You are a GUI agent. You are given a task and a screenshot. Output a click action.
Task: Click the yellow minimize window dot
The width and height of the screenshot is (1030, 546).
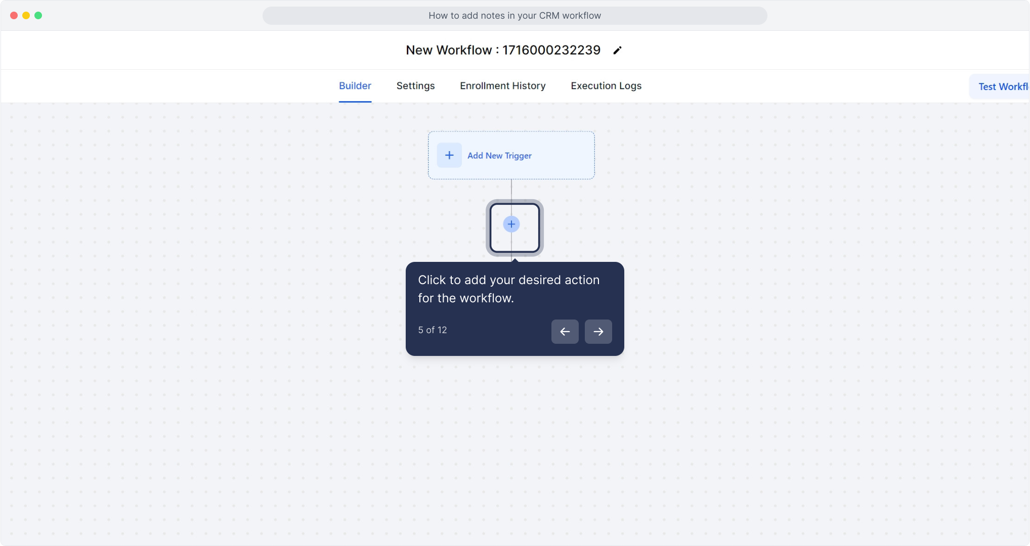pyautogui.click(x=26, y=15)
